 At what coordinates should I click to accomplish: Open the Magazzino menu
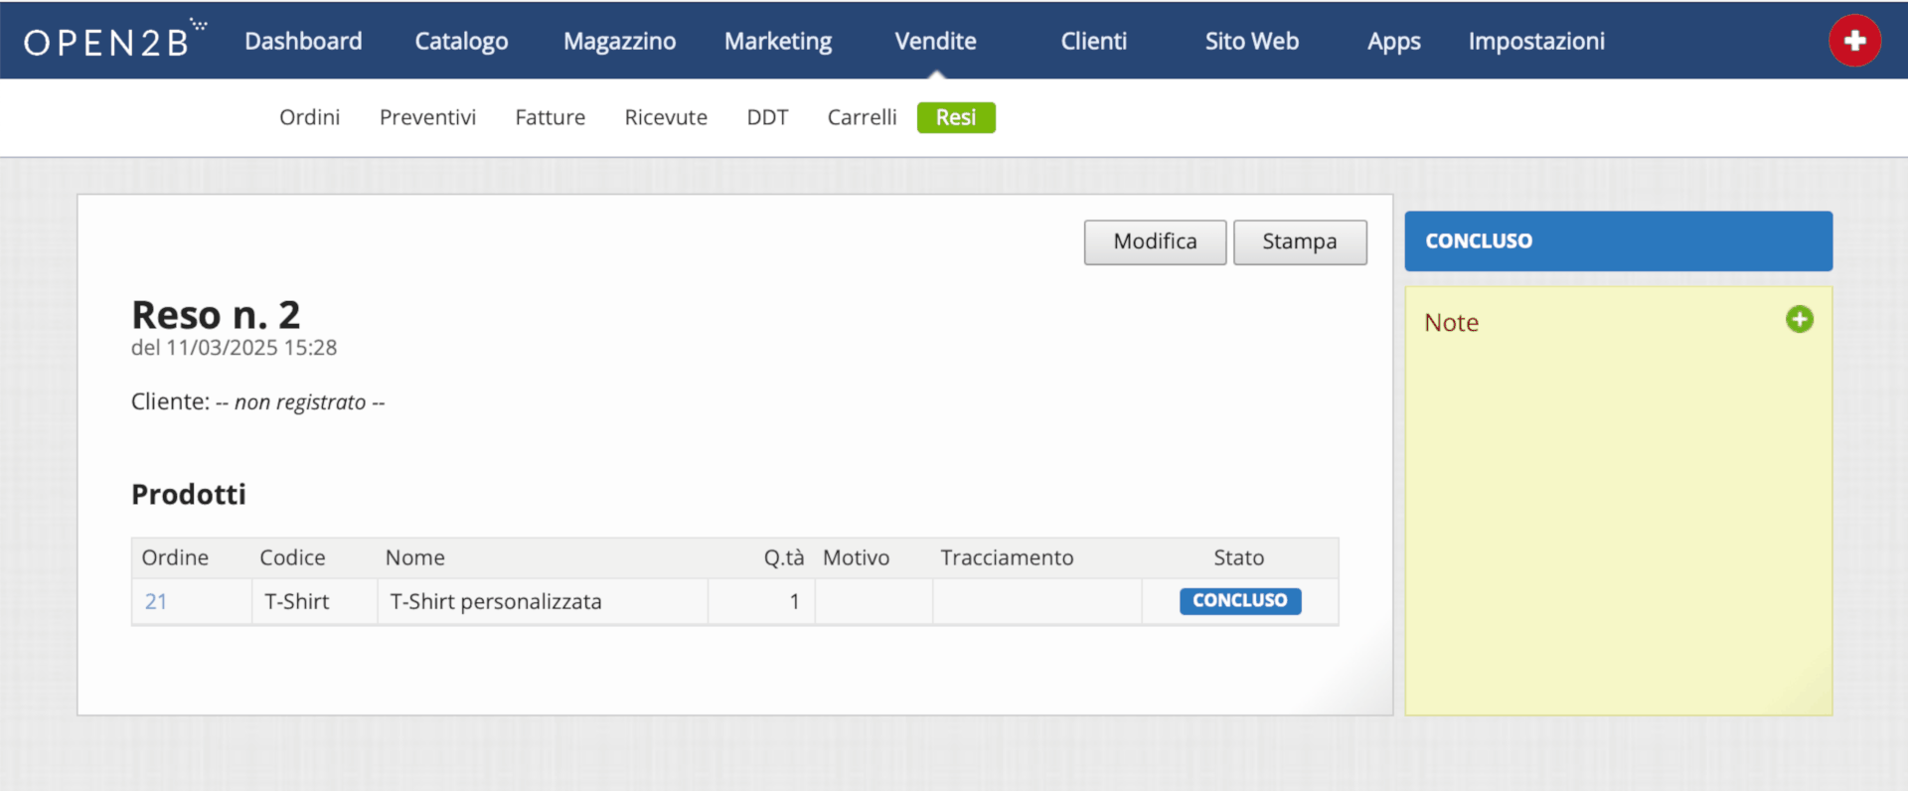tap(619, 41)
